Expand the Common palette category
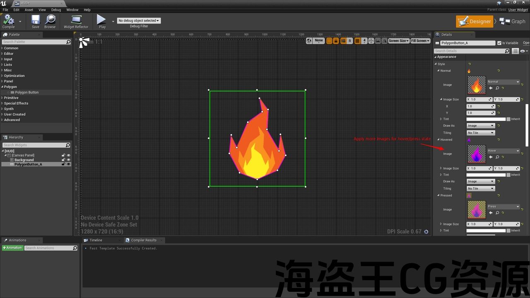This screenshot has width=530, height=298. pos(11,48)
